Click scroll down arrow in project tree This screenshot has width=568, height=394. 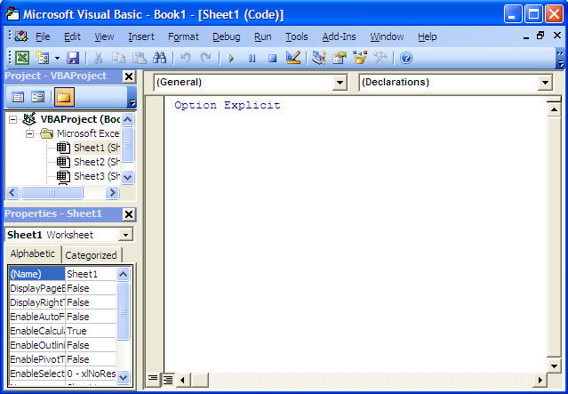coord(128,177)
